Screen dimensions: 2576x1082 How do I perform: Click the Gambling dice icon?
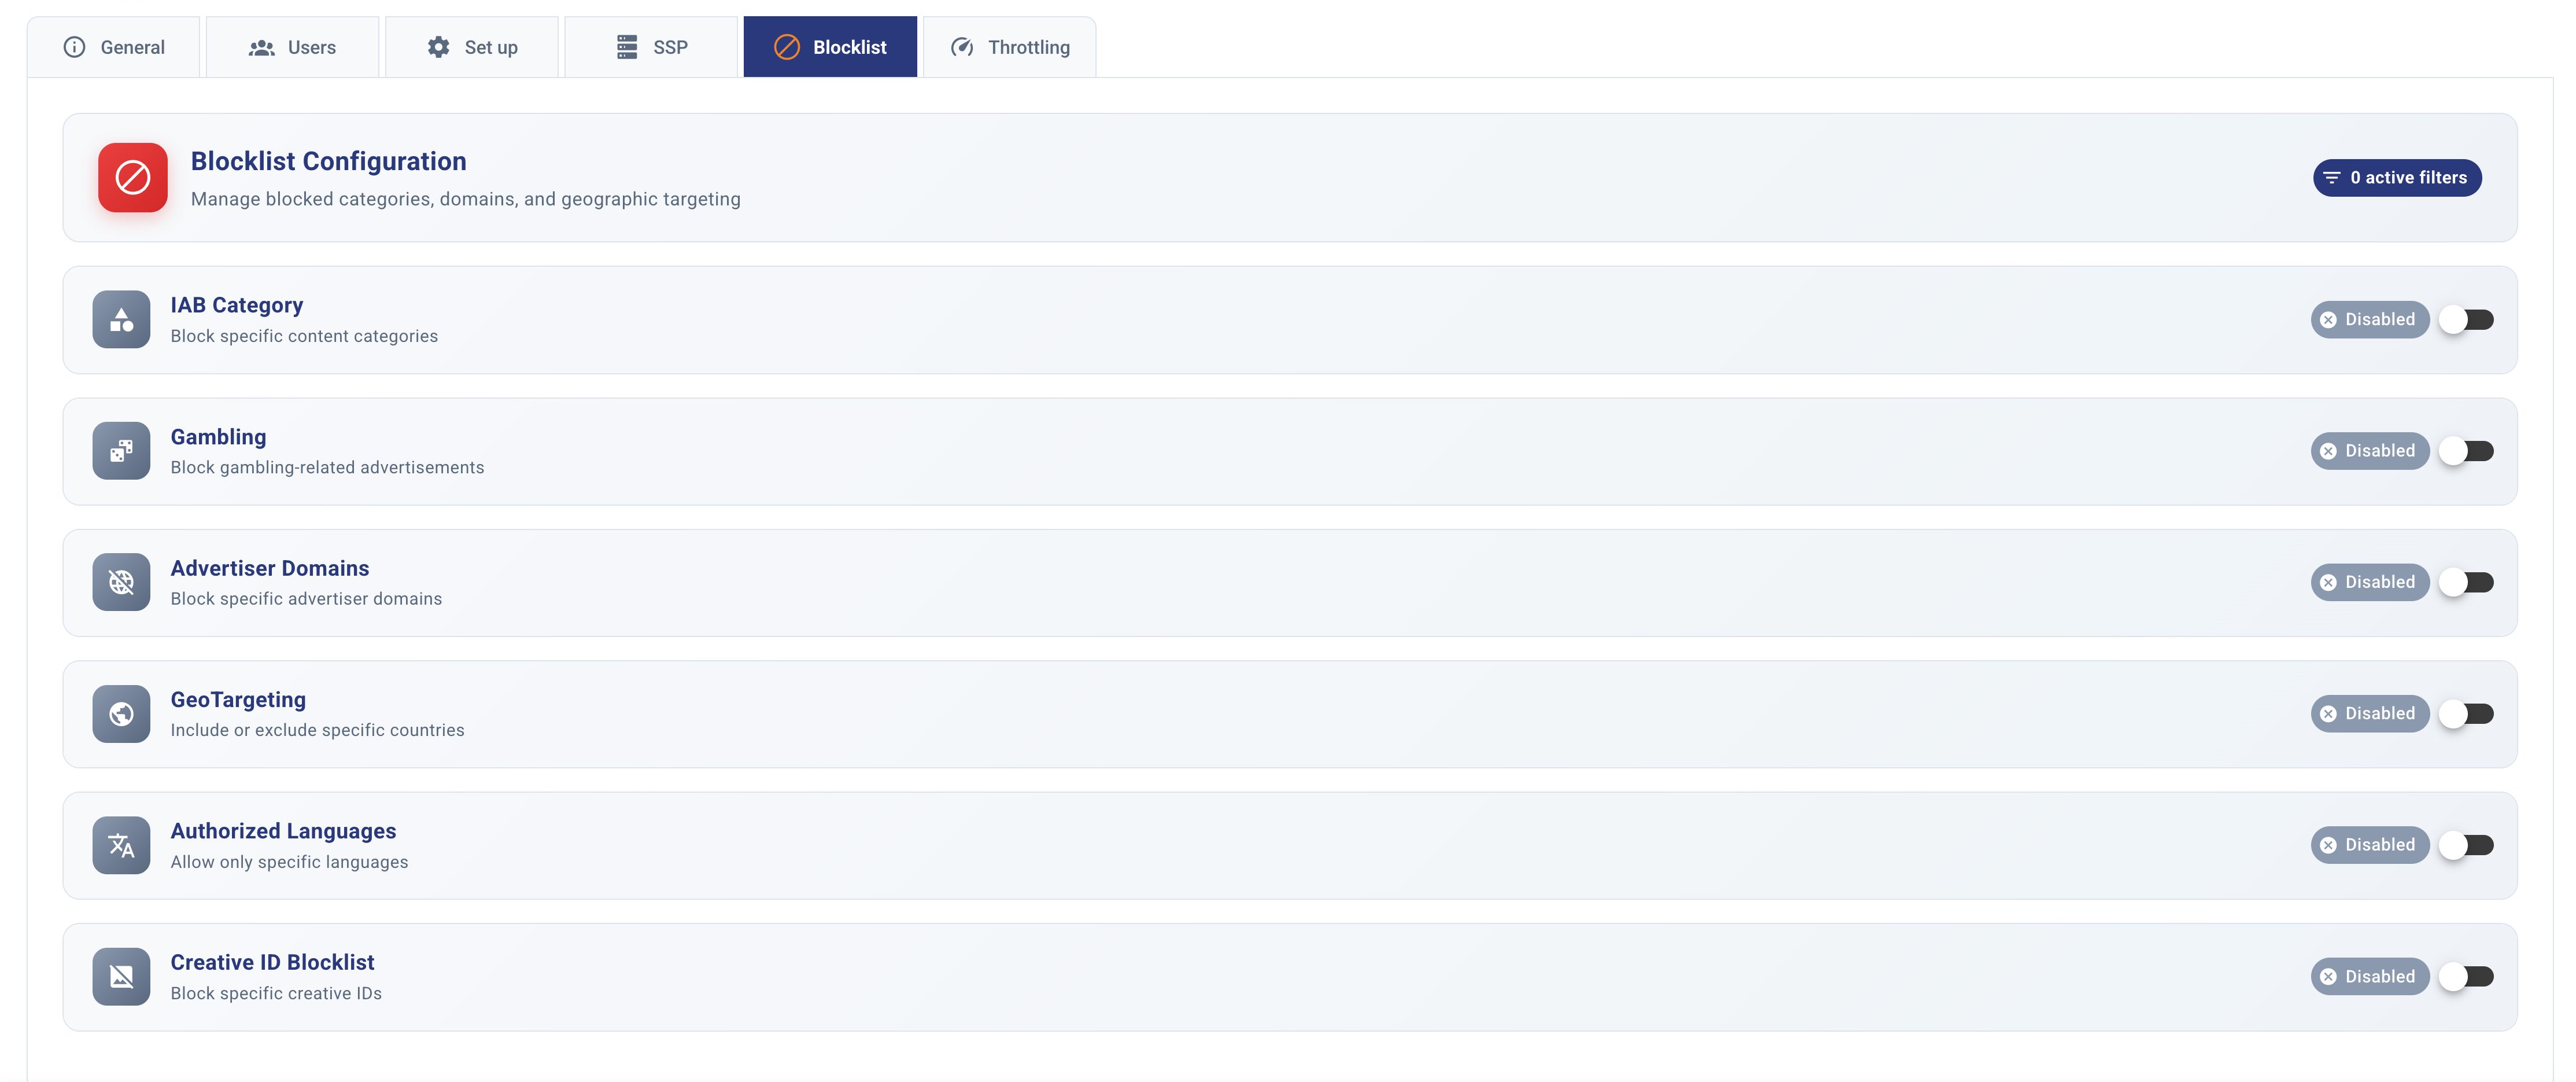pyautogui.click(x=121, y=451)
